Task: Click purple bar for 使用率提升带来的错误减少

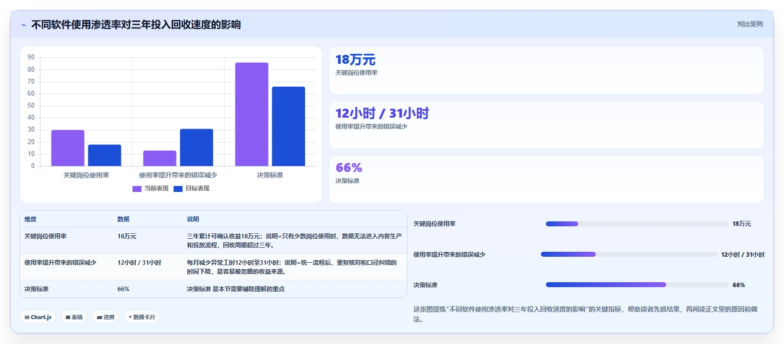Action: tap(160, 158)
